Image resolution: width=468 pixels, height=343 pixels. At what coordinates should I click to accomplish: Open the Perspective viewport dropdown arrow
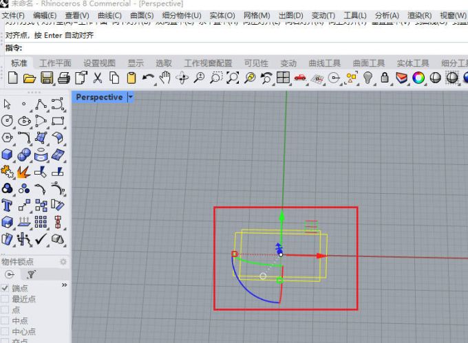[x=131, y=98]
